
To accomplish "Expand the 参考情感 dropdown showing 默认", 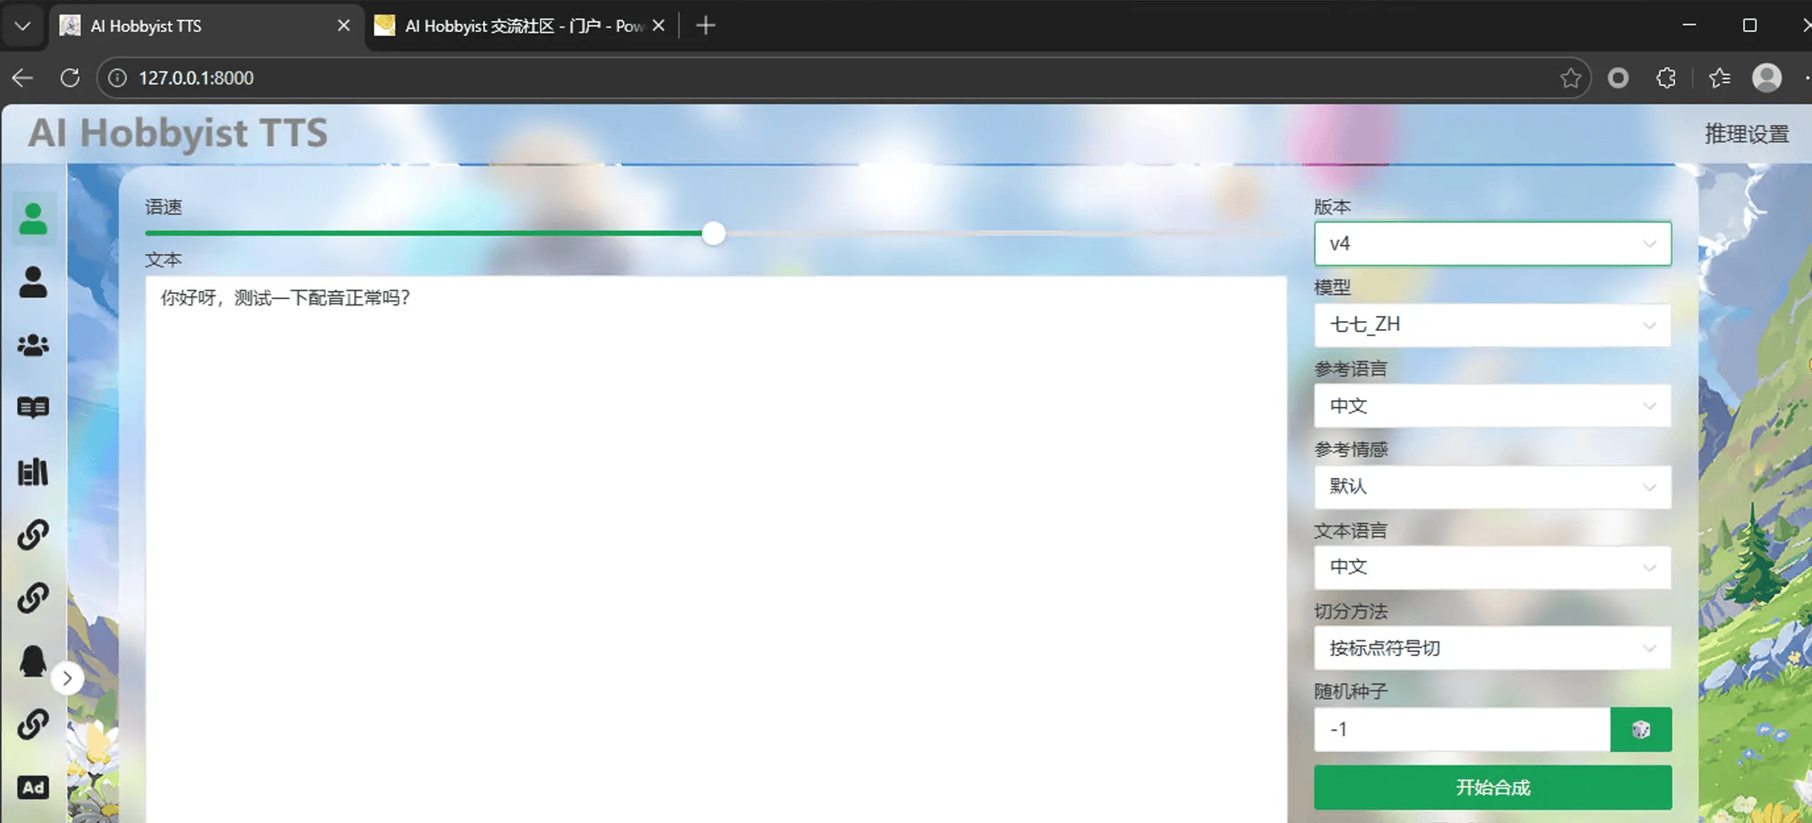I will click(1492, 487).
